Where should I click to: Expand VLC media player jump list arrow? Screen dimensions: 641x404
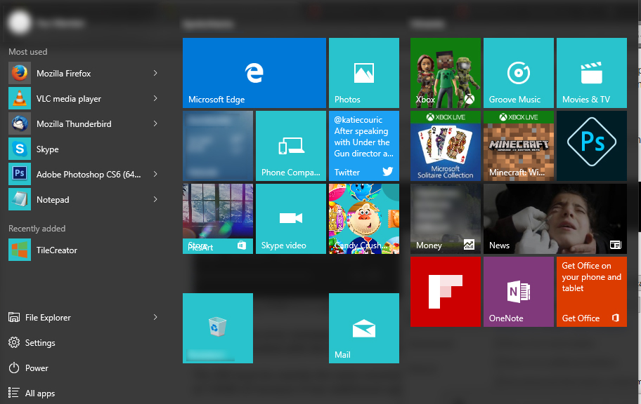pyautogui.click(x=155, y=98)
